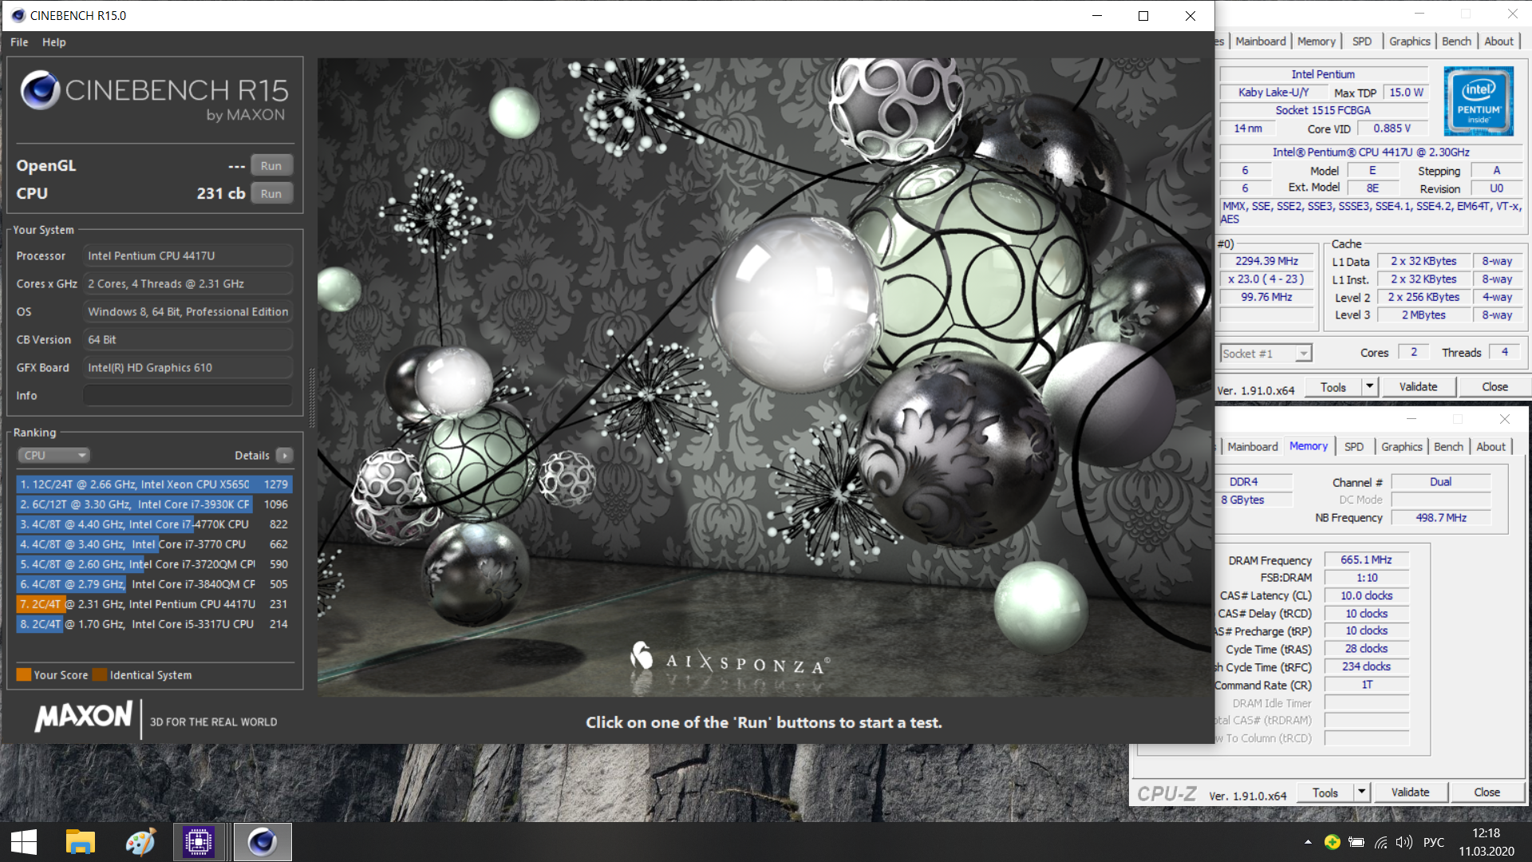Click the Cinebench R15 logo sphere

click(x=40, y=89)
